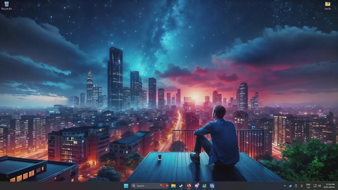Click the Steam tray icon

click(x=290, y=186)
